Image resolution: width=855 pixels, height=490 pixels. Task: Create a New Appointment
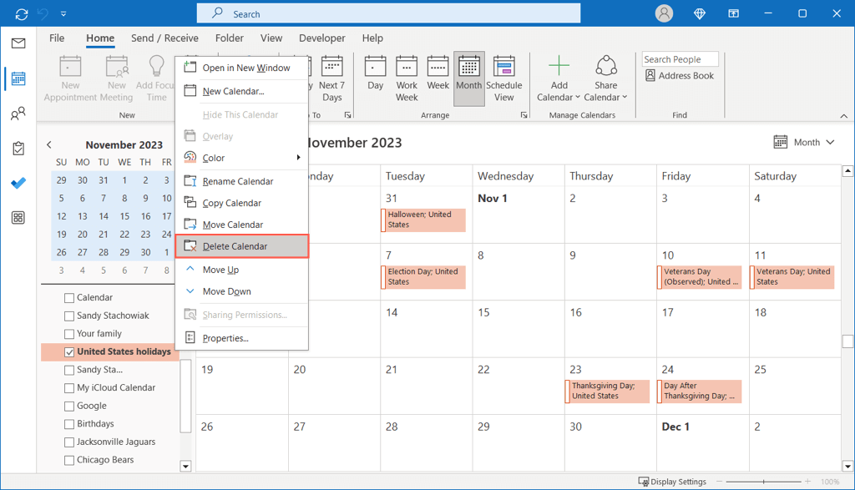click(70, 78)
